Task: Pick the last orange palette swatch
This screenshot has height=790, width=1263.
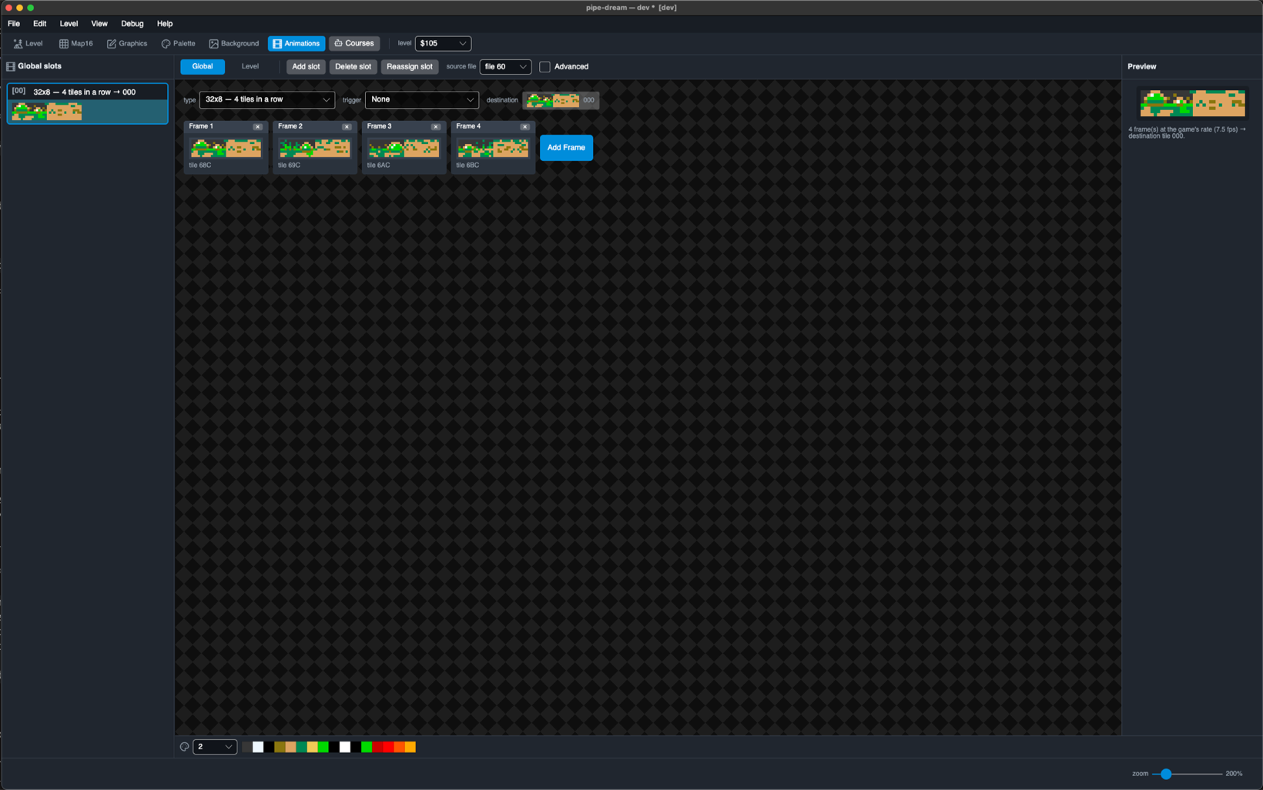Action: click(410, 747)
